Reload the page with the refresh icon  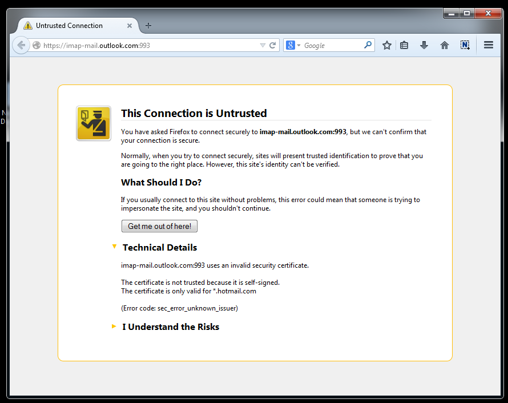pos(273,45)
